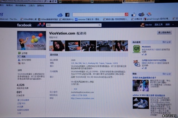Image resolution: width=178 pixels, height=118 pixels.
Task: Click the blue thumbs-up toolbar icon
Action: click(x=133, y=14)
